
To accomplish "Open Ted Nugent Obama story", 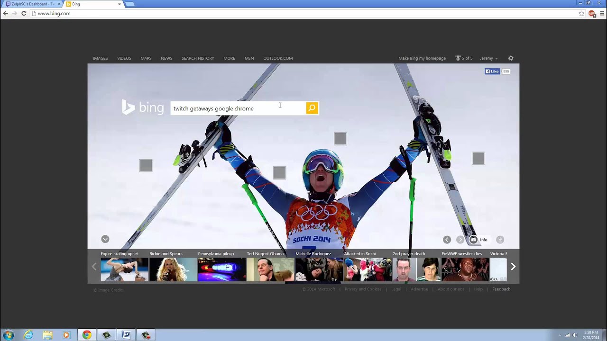I will pos(270,267).
